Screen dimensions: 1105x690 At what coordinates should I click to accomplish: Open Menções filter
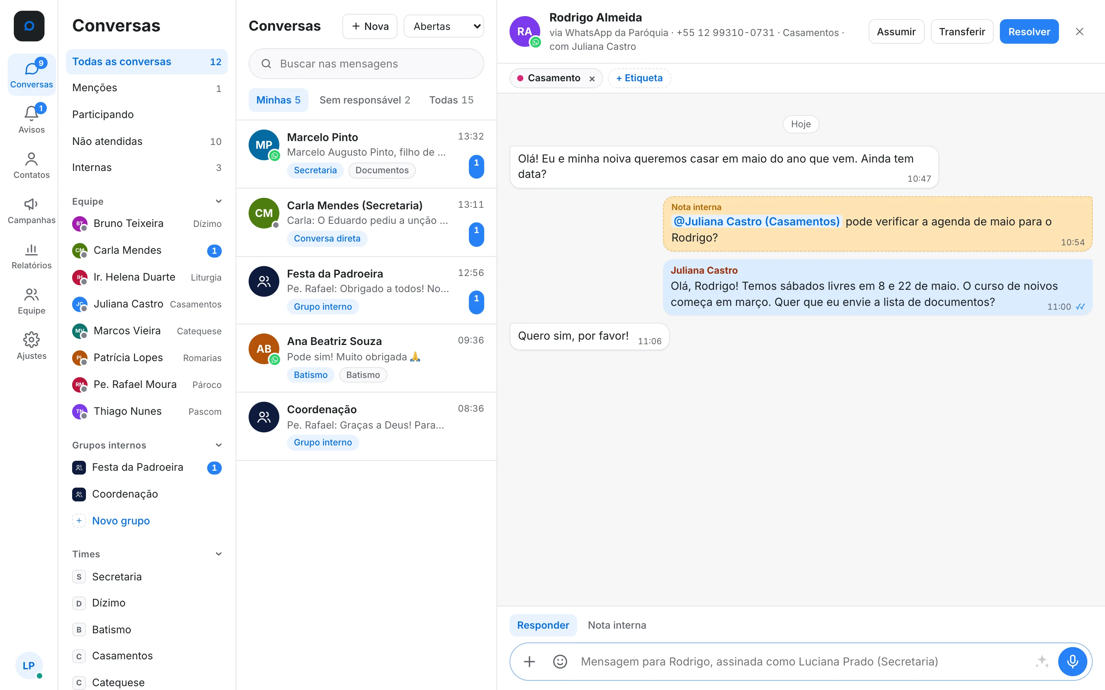click(147, 88)
